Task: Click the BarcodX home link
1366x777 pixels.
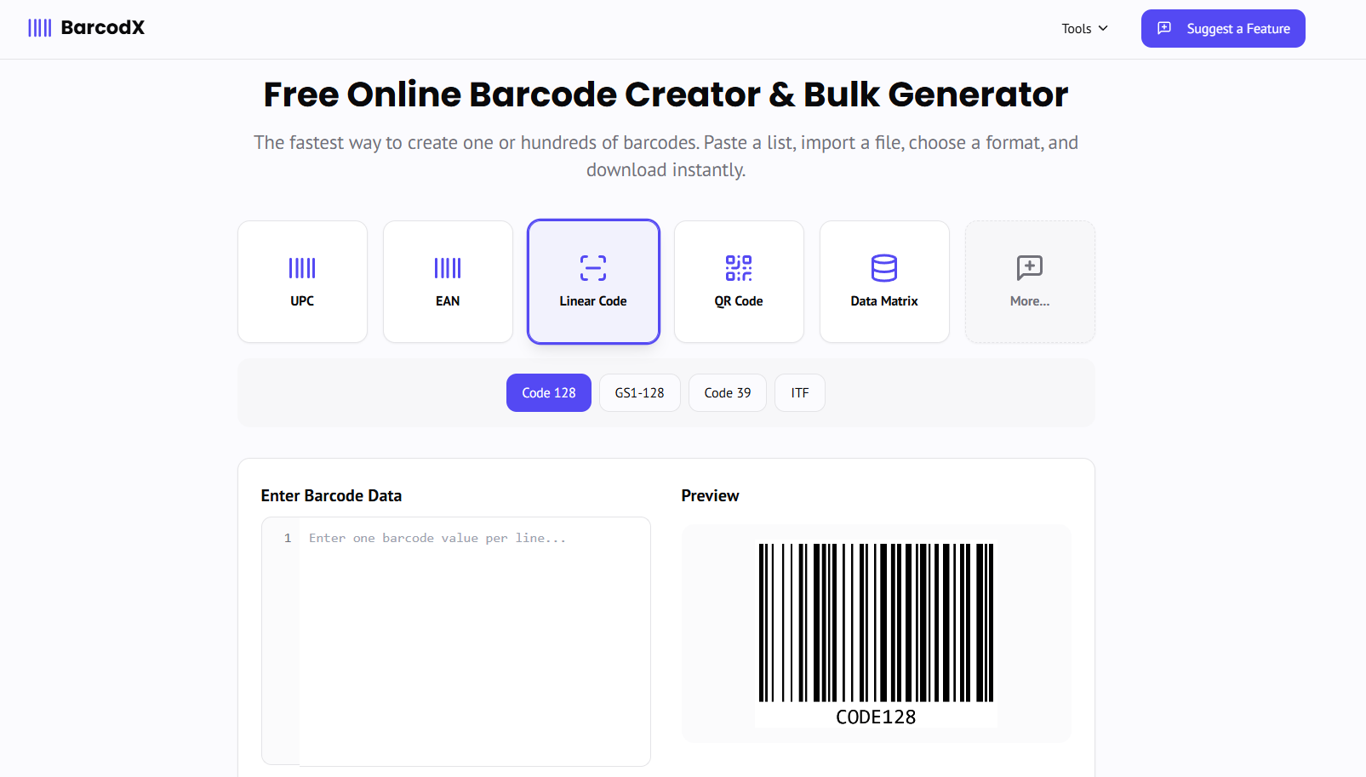Action: (x=85, y=27)
